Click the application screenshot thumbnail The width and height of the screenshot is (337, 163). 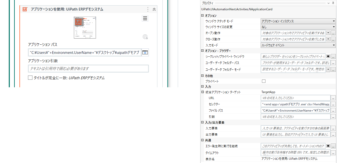pyautogui.click(x=85, y=28)
